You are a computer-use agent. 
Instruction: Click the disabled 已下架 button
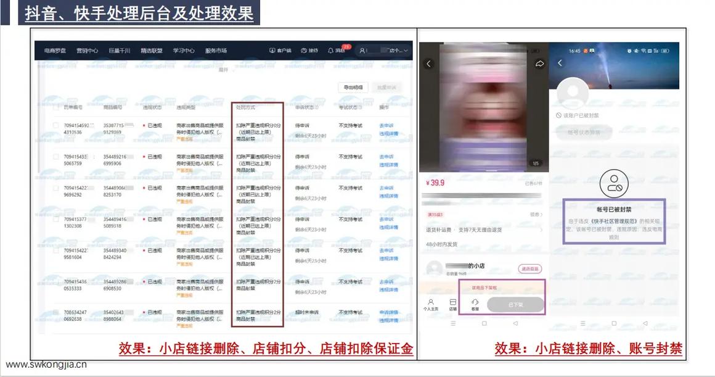tap(515, 305)
